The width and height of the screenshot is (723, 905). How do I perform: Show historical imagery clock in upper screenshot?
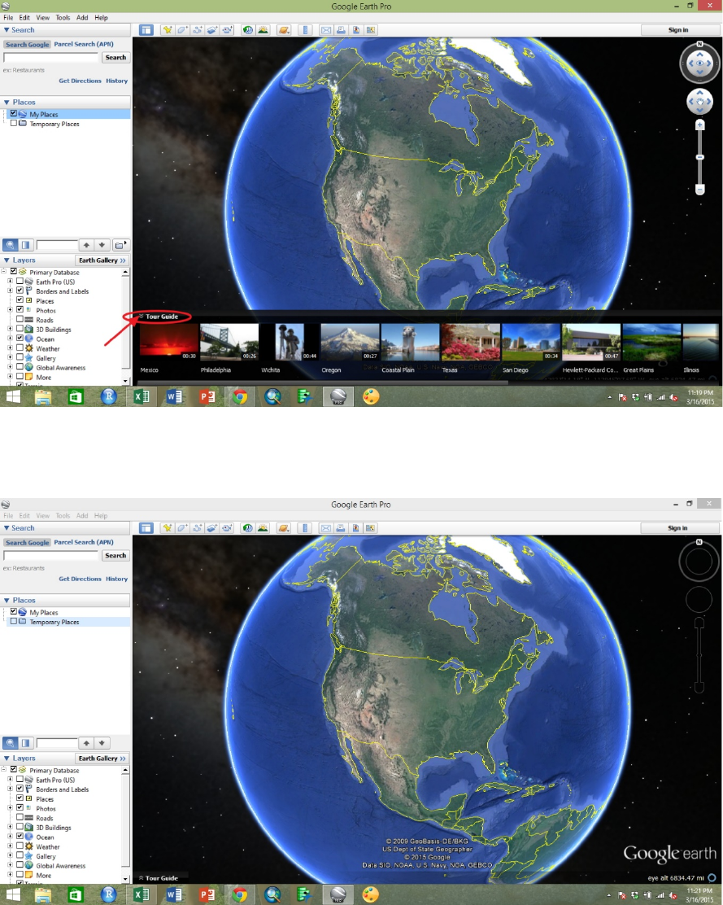click(x=248, y=30)
